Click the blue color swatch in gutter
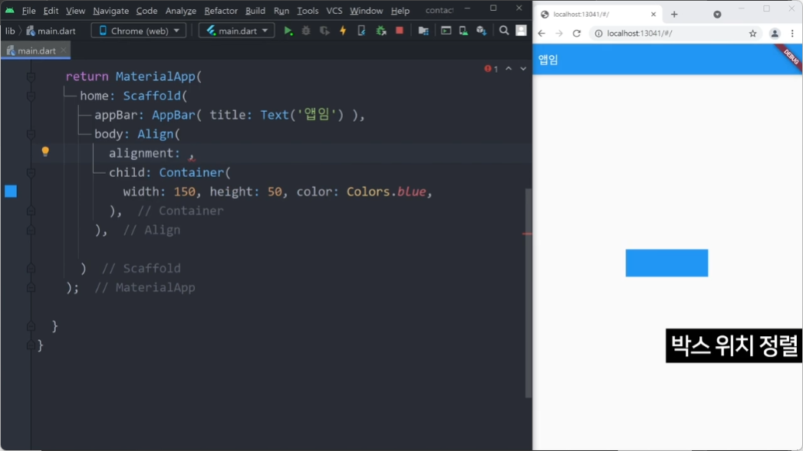The image size is (803, 451). (11, 191)
